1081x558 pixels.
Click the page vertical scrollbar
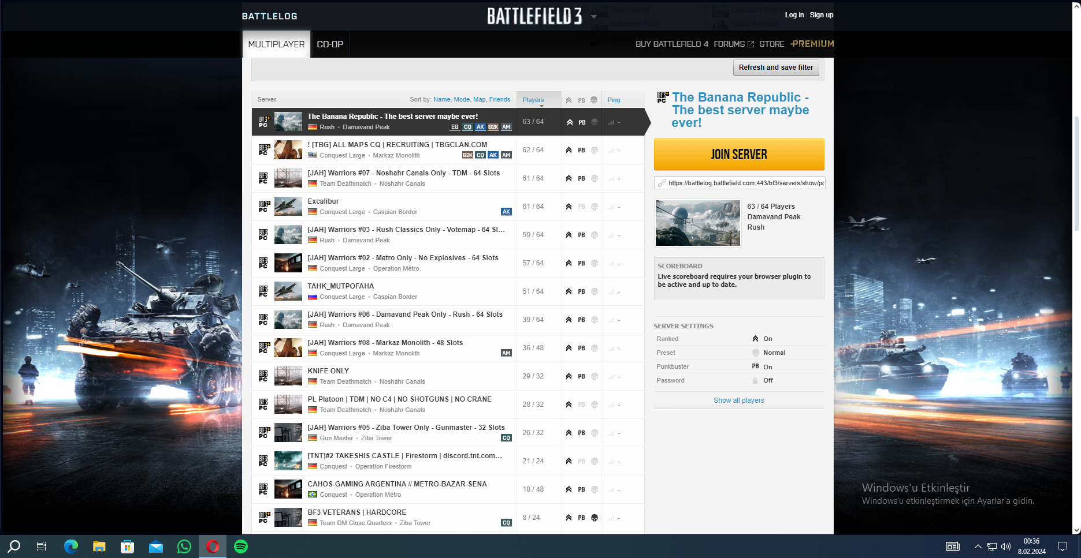pyautogui.click(x=1076, y=173)
